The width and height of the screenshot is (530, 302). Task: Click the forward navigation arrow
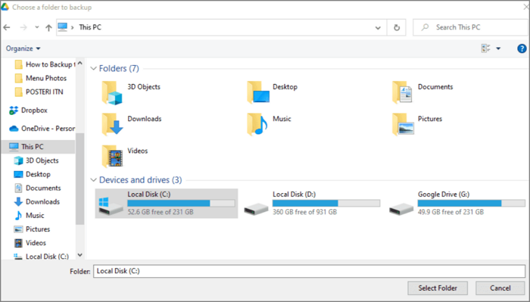23,28
